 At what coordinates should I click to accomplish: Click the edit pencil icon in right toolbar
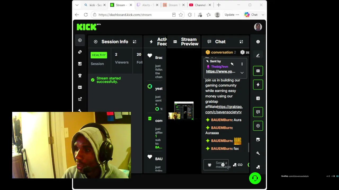pyautogui.click(x=258, y=55)
